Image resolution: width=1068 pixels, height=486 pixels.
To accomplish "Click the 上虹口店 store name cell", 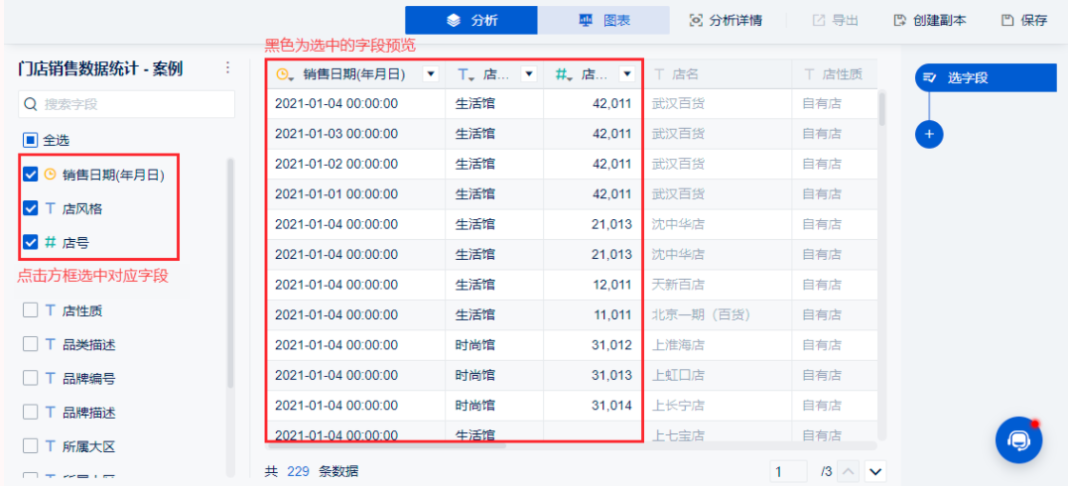I will [717, 374].
